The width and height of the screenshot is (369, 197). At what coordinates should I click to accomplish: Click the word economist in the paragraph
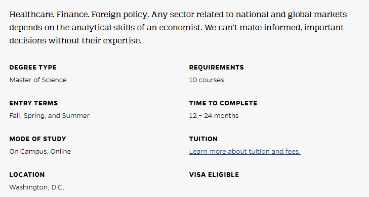[181, 28]
